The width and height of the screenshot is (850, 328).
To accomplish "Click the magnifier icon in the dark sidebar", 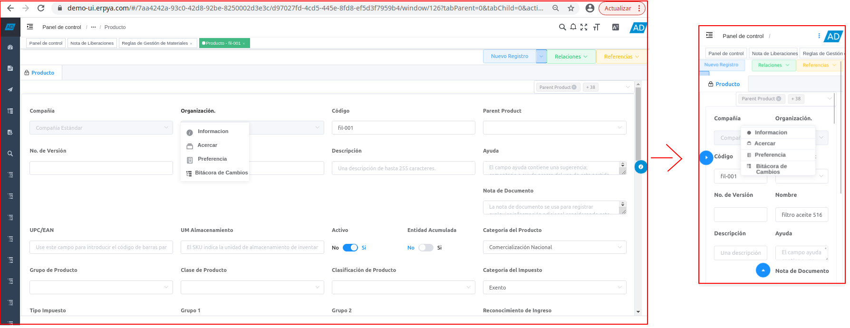I will pos(10,154).
